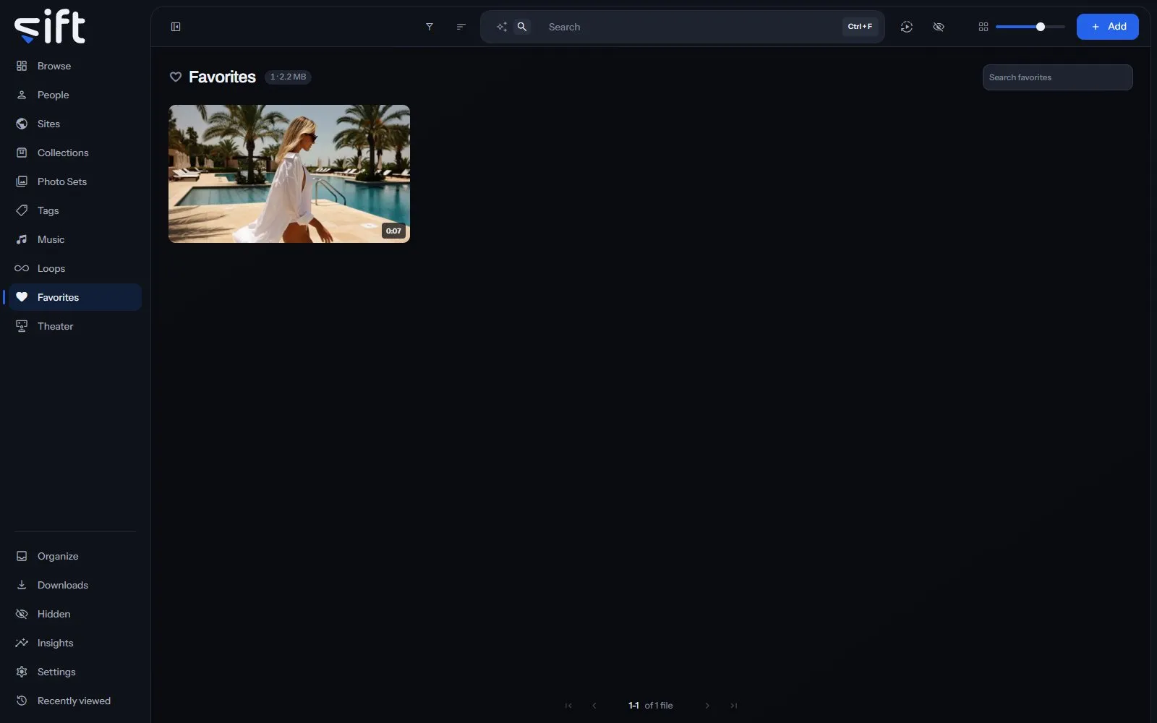Click the blue Add button
This screenshot has height=723, width=1157.
tap(1108, 27)
